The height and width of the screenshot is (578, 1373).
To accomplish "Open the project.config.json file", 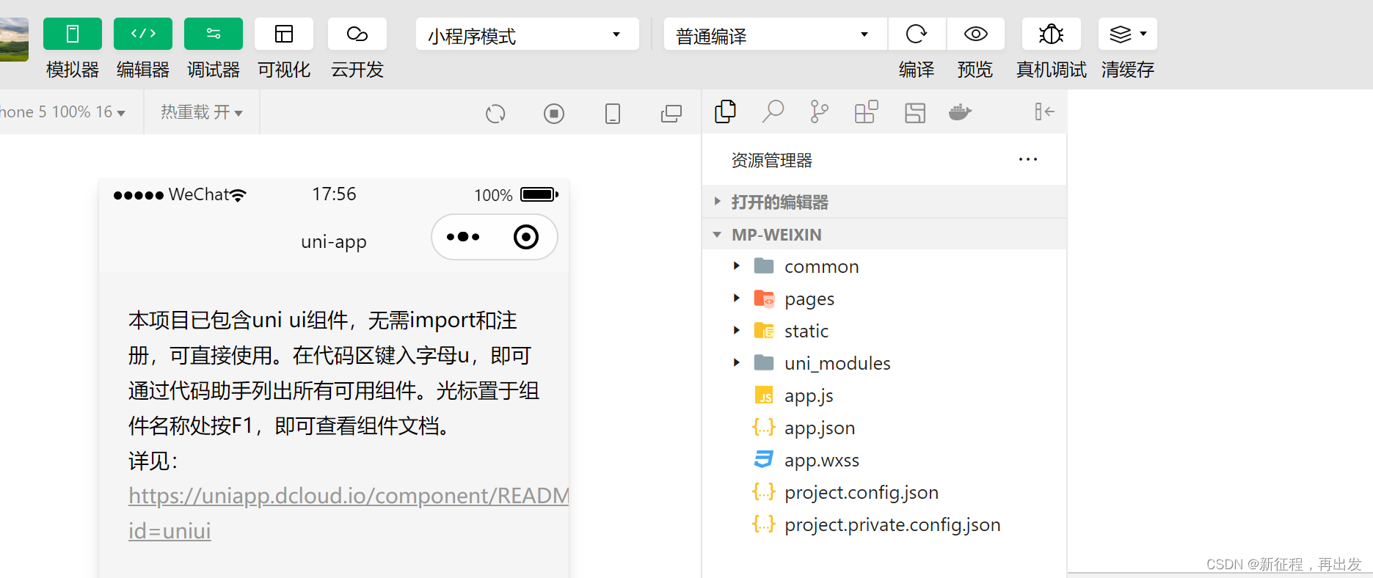I will point(884,492).
